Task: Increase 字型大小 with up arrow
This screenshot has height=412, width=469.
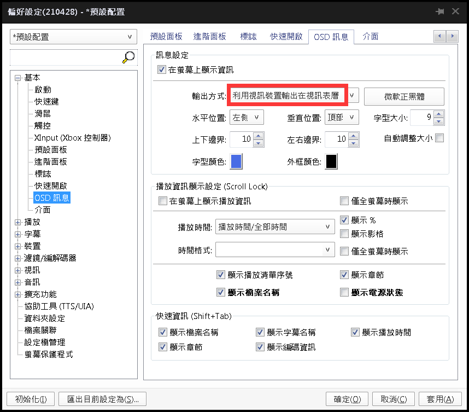Action: pos(439,114)
